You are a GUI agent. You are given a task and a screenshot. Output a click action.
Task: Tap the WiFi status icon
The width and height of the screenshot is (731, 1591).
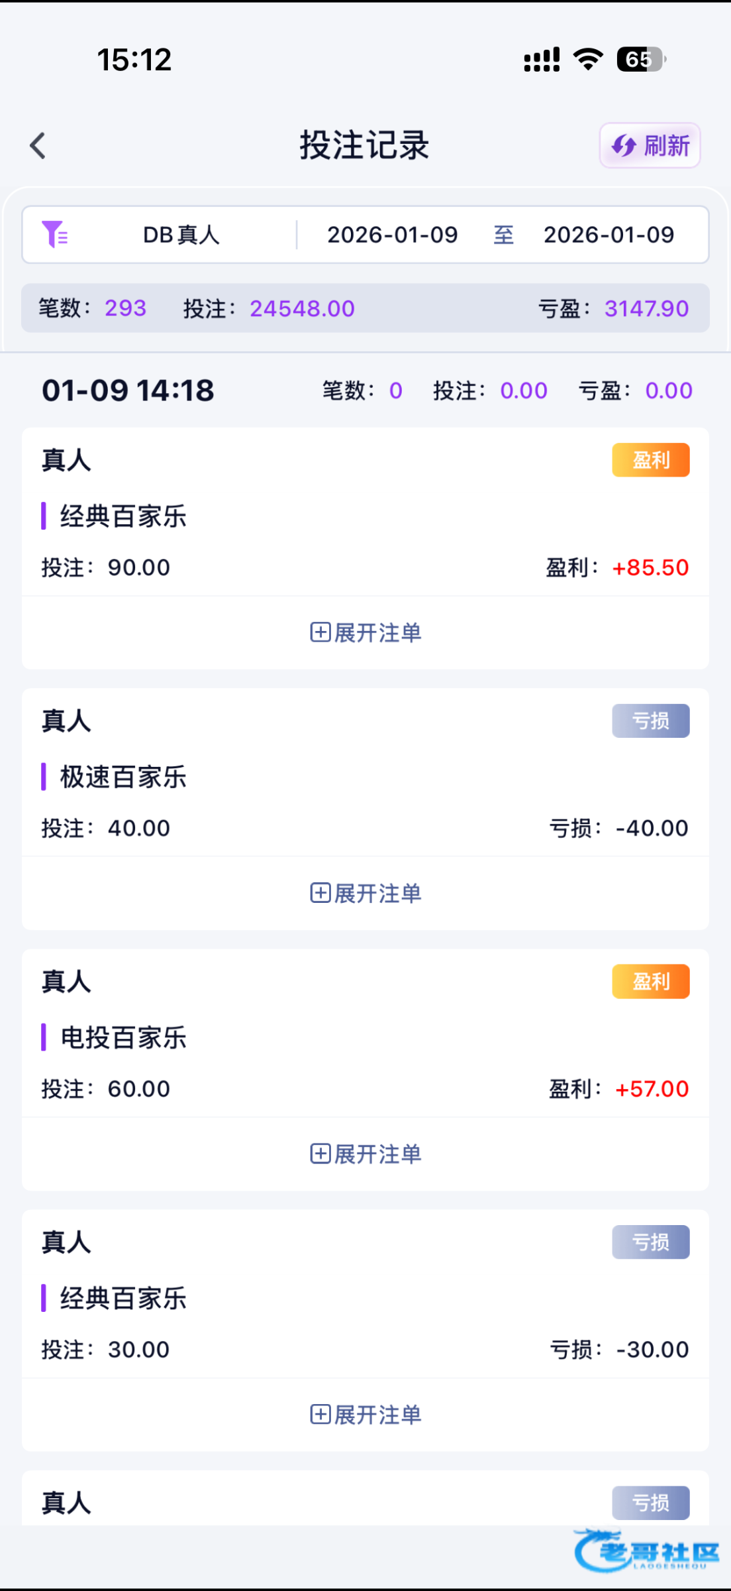tap(588, 60)
